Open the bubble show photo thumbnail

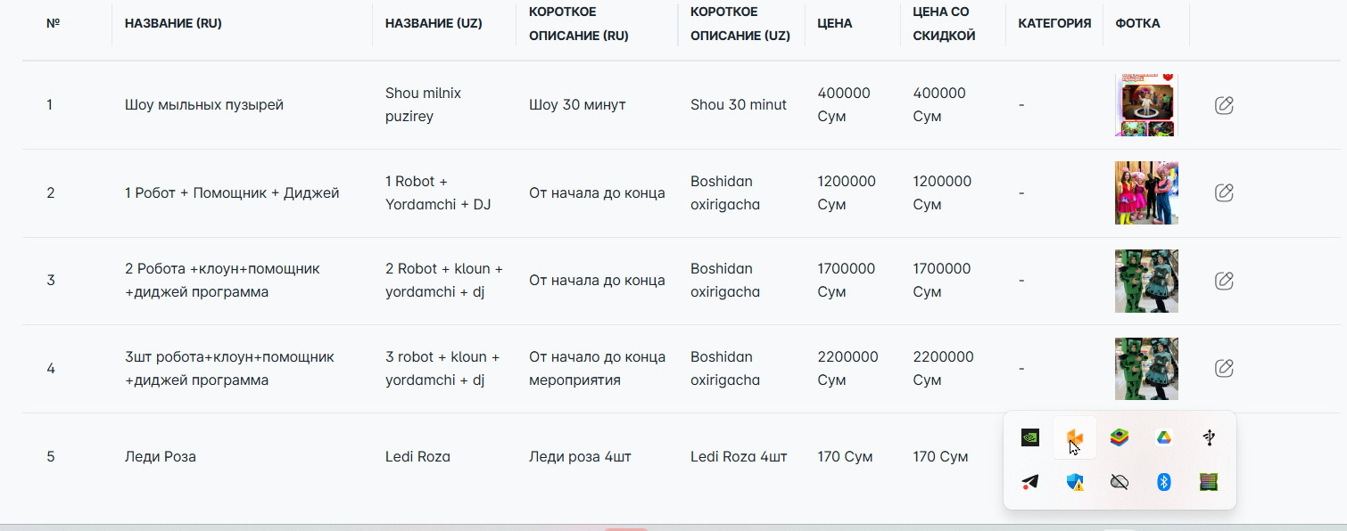1146,105
